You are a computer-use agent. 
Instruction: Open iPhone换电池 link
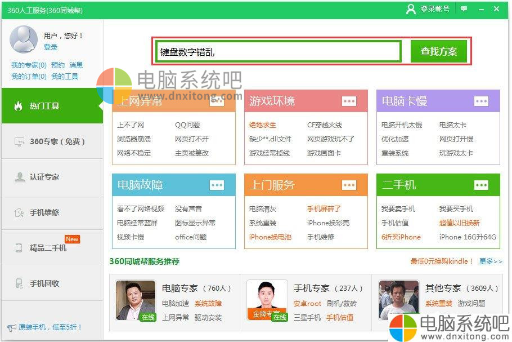point(270,237)
